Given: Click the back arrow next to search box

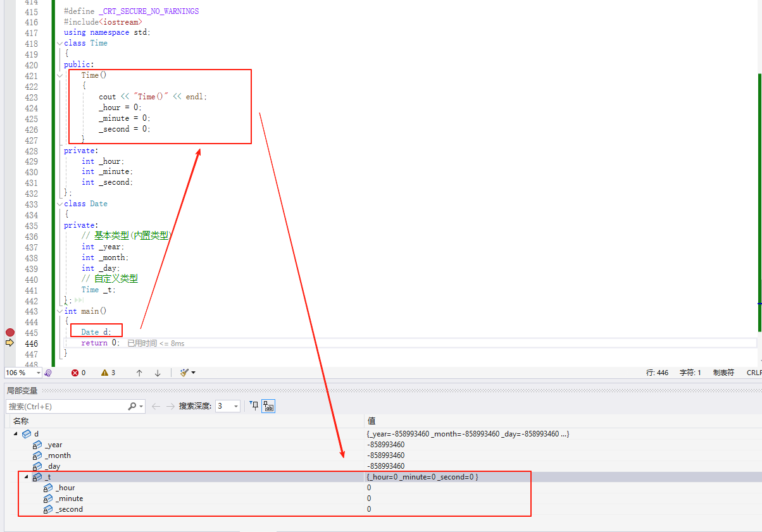Looking at the screenshot, I should tap(156, 406).
